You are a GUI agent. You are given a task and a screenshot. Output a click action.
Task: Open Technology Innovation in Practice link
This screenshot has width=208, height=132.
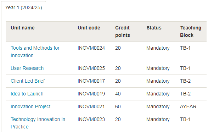38,123
